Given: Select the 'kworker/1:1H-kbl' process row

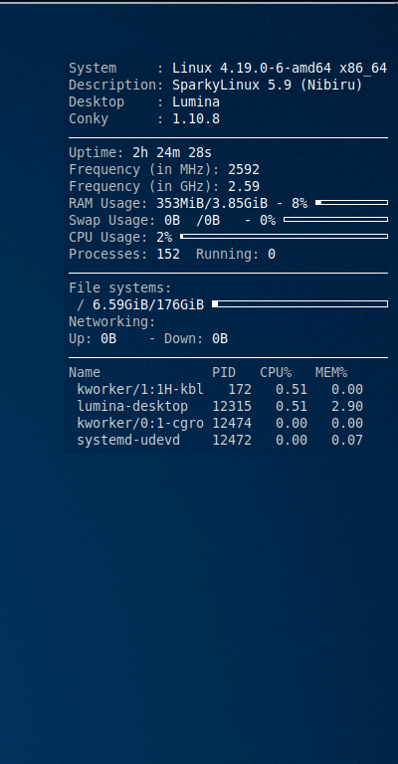Looking at the screenshot, I should pos(220,389).
